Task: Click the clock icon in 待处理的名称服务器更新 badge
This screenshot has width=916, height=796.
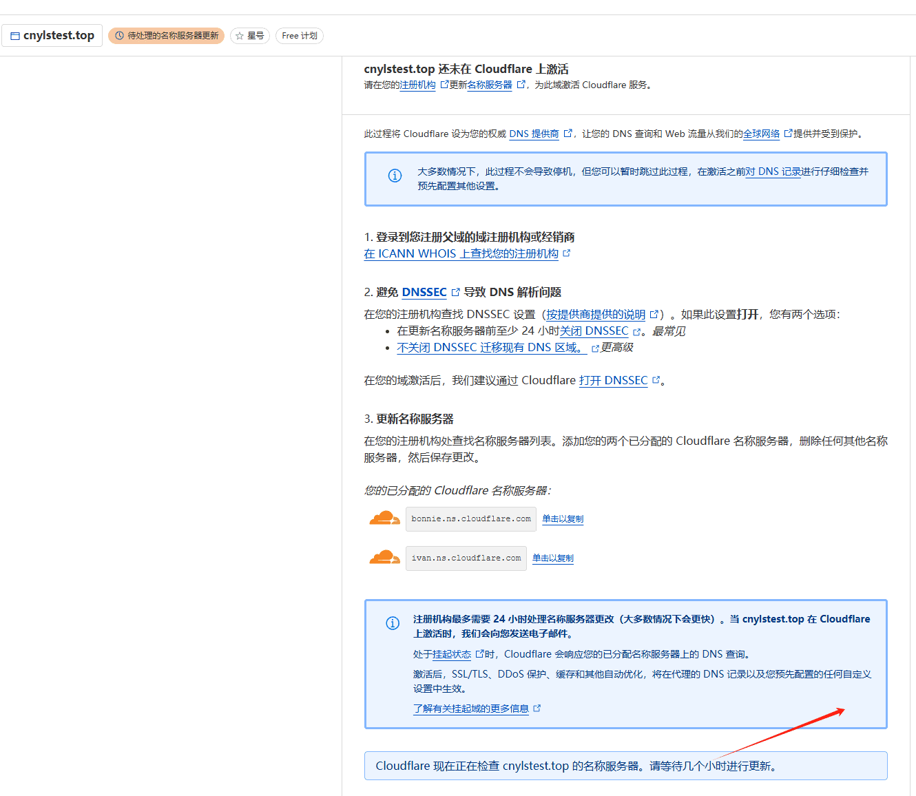Action: pyautogui.click(x=118, y=35)
